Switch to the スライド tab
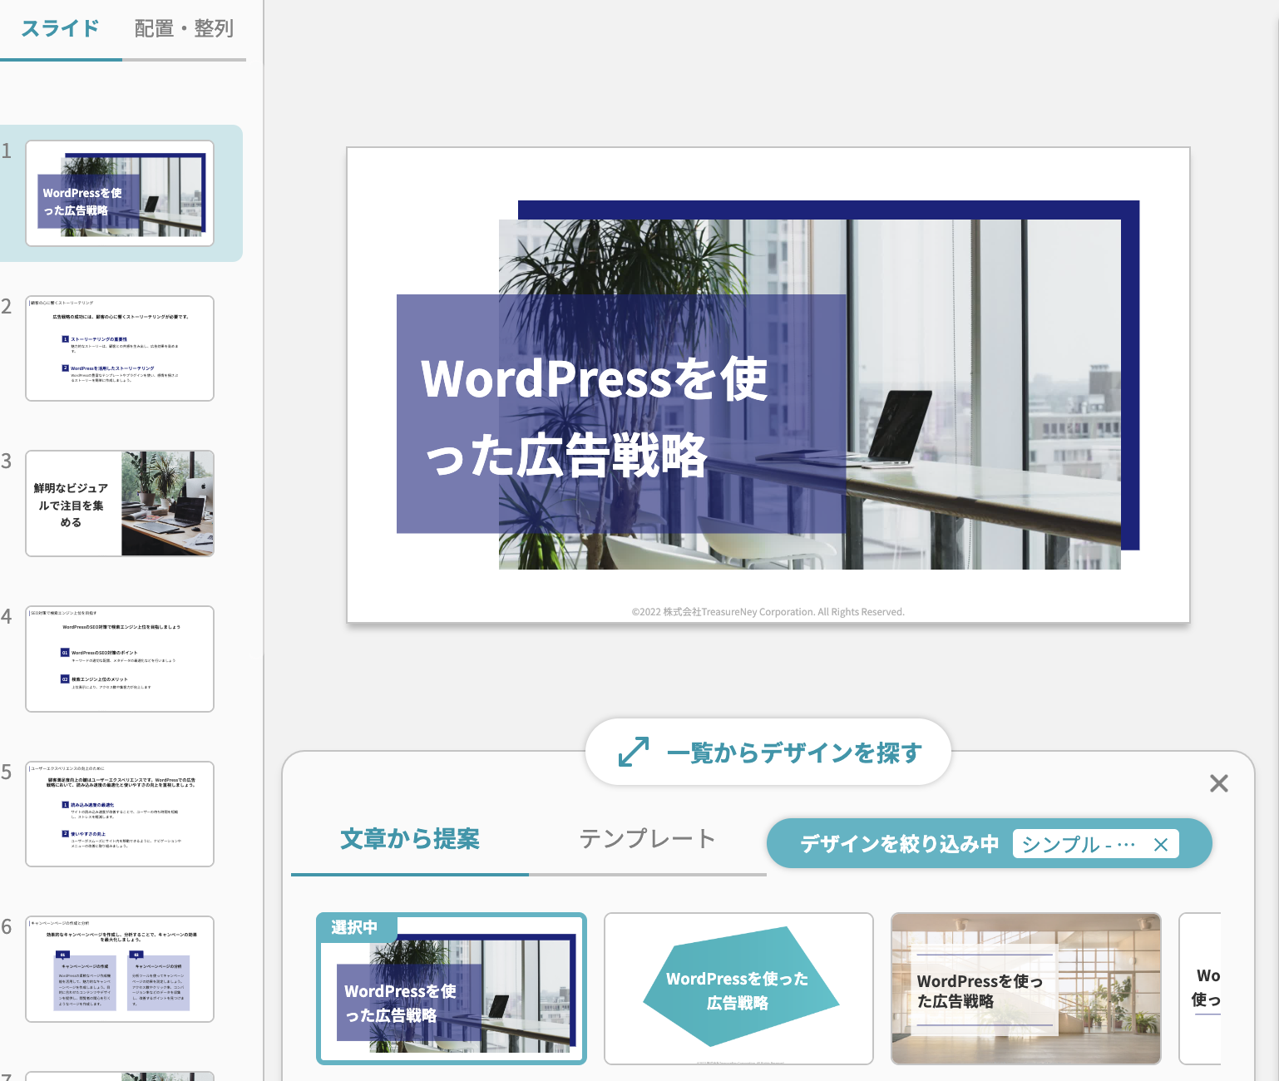Screen dimensions: 1279x1081 click(x=61, y=29)
